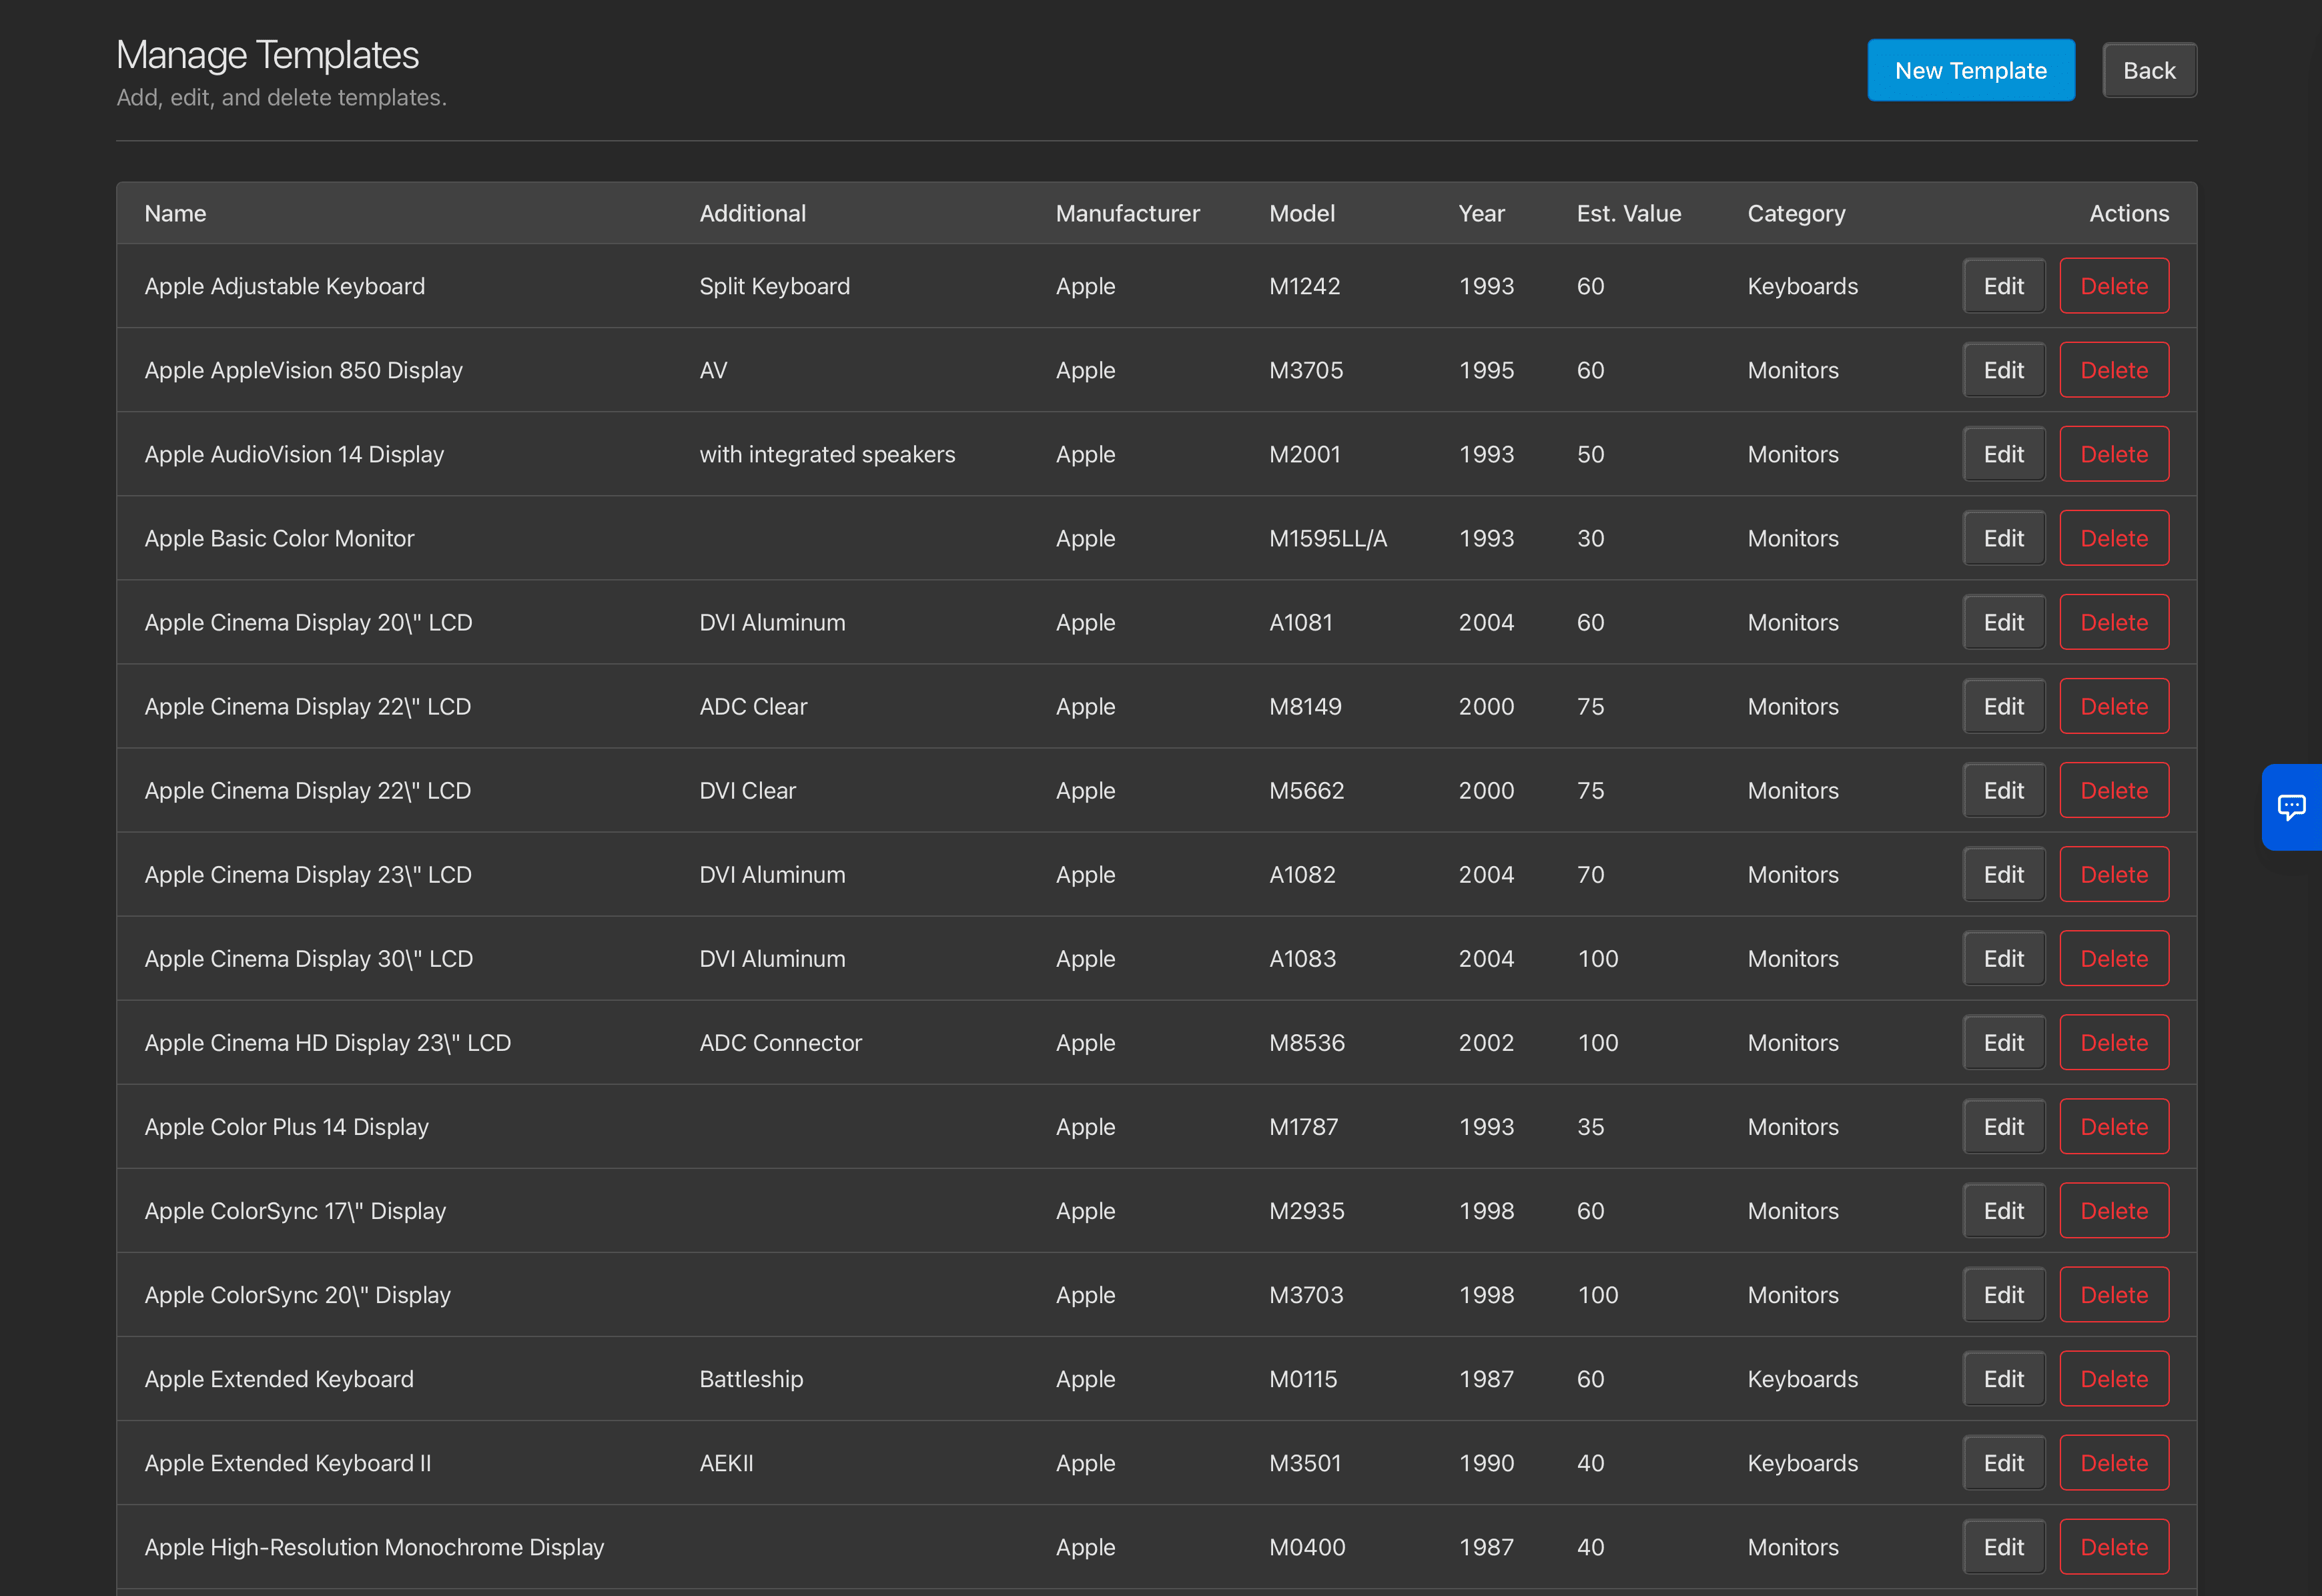2322x1596 pixels.
Task: Delete the Apple AudioVision 14 Display template
Action: 2113,454
